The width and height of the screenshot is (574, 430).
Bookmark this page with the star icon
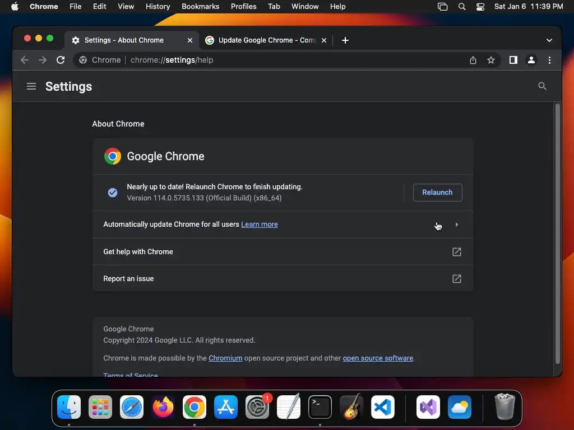coord(491,60)
